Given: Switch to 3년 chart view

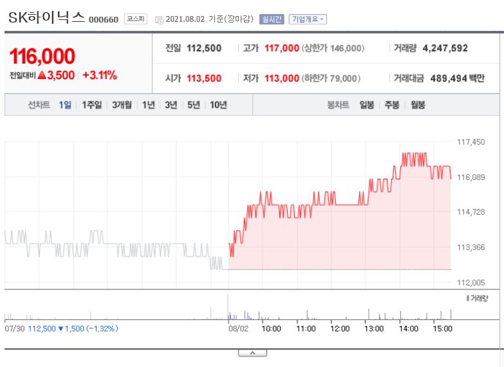Looking at the screenshot, I should pyautogui.click(x=171, y=105).
